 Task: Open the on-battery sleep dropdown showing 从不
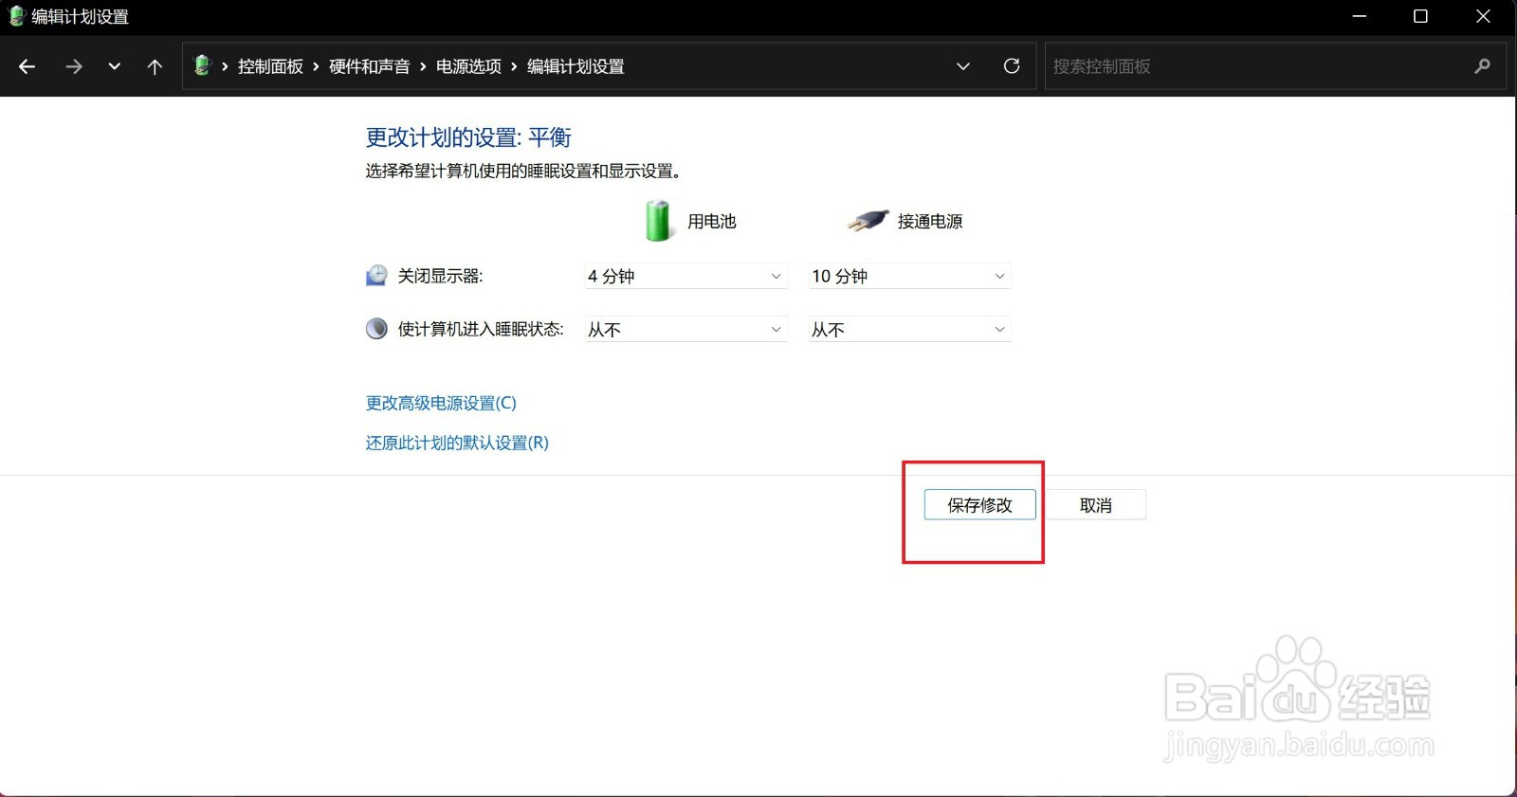click(x=685, y=329)
